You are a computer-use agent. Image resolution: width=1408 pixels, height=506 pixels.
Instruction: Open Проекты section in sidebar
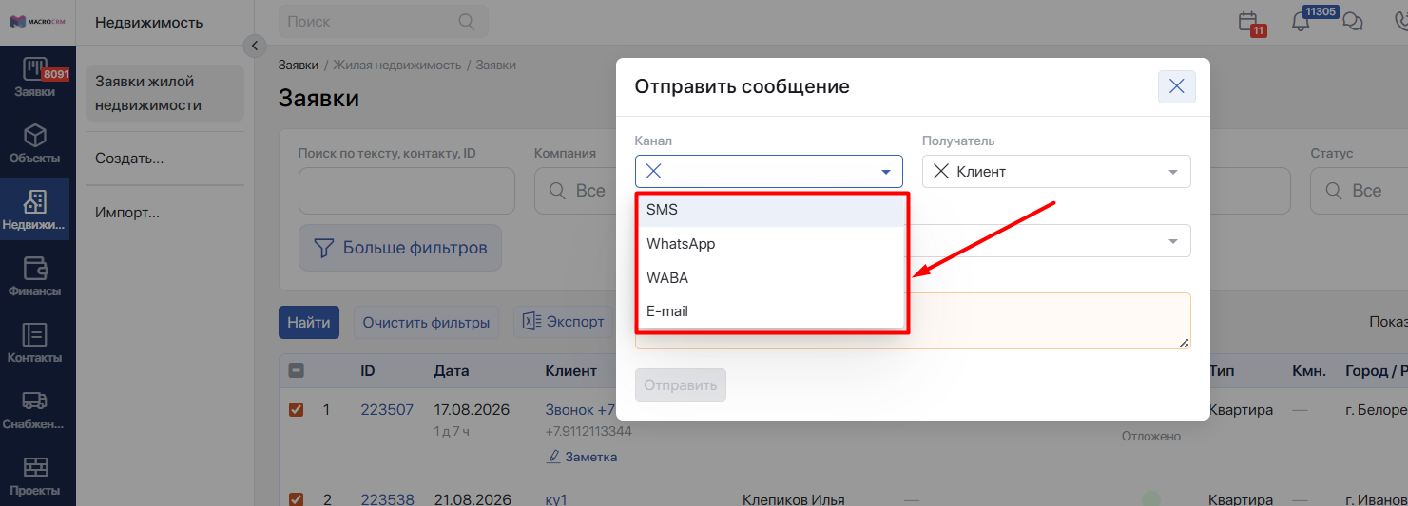click(36, 477)
